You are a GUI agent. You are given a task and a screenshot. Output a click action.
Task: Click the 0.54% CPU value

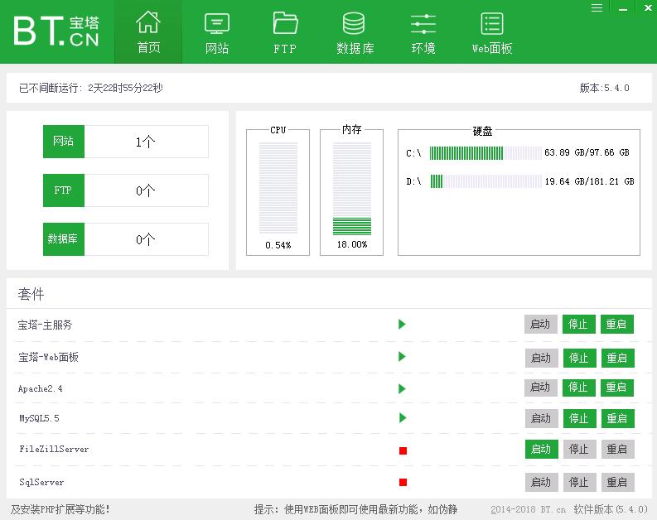pyautogui.click(x=278, y=245)
